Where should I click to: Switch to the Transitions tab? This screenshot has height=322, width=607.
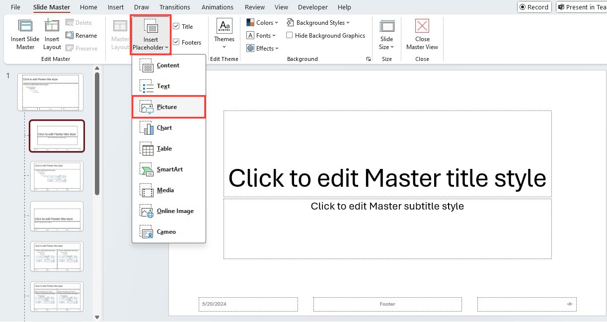(x=175, y=7)
